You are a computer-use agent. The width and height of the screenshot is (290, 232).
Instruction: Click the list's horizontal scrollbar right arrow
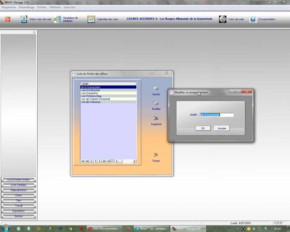point(134,161)
